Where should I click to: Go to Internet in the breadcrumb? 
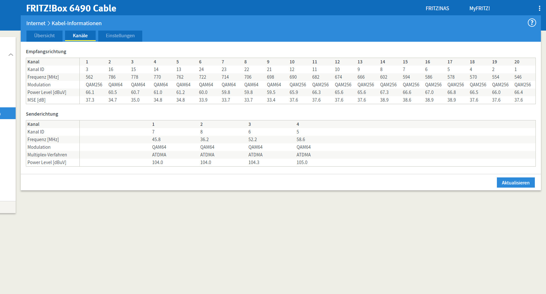point(36,23)
